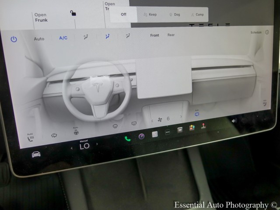Raise temperature with right arrow beside LO
Viewport: 280px width, 210px height.
point(97,144)
